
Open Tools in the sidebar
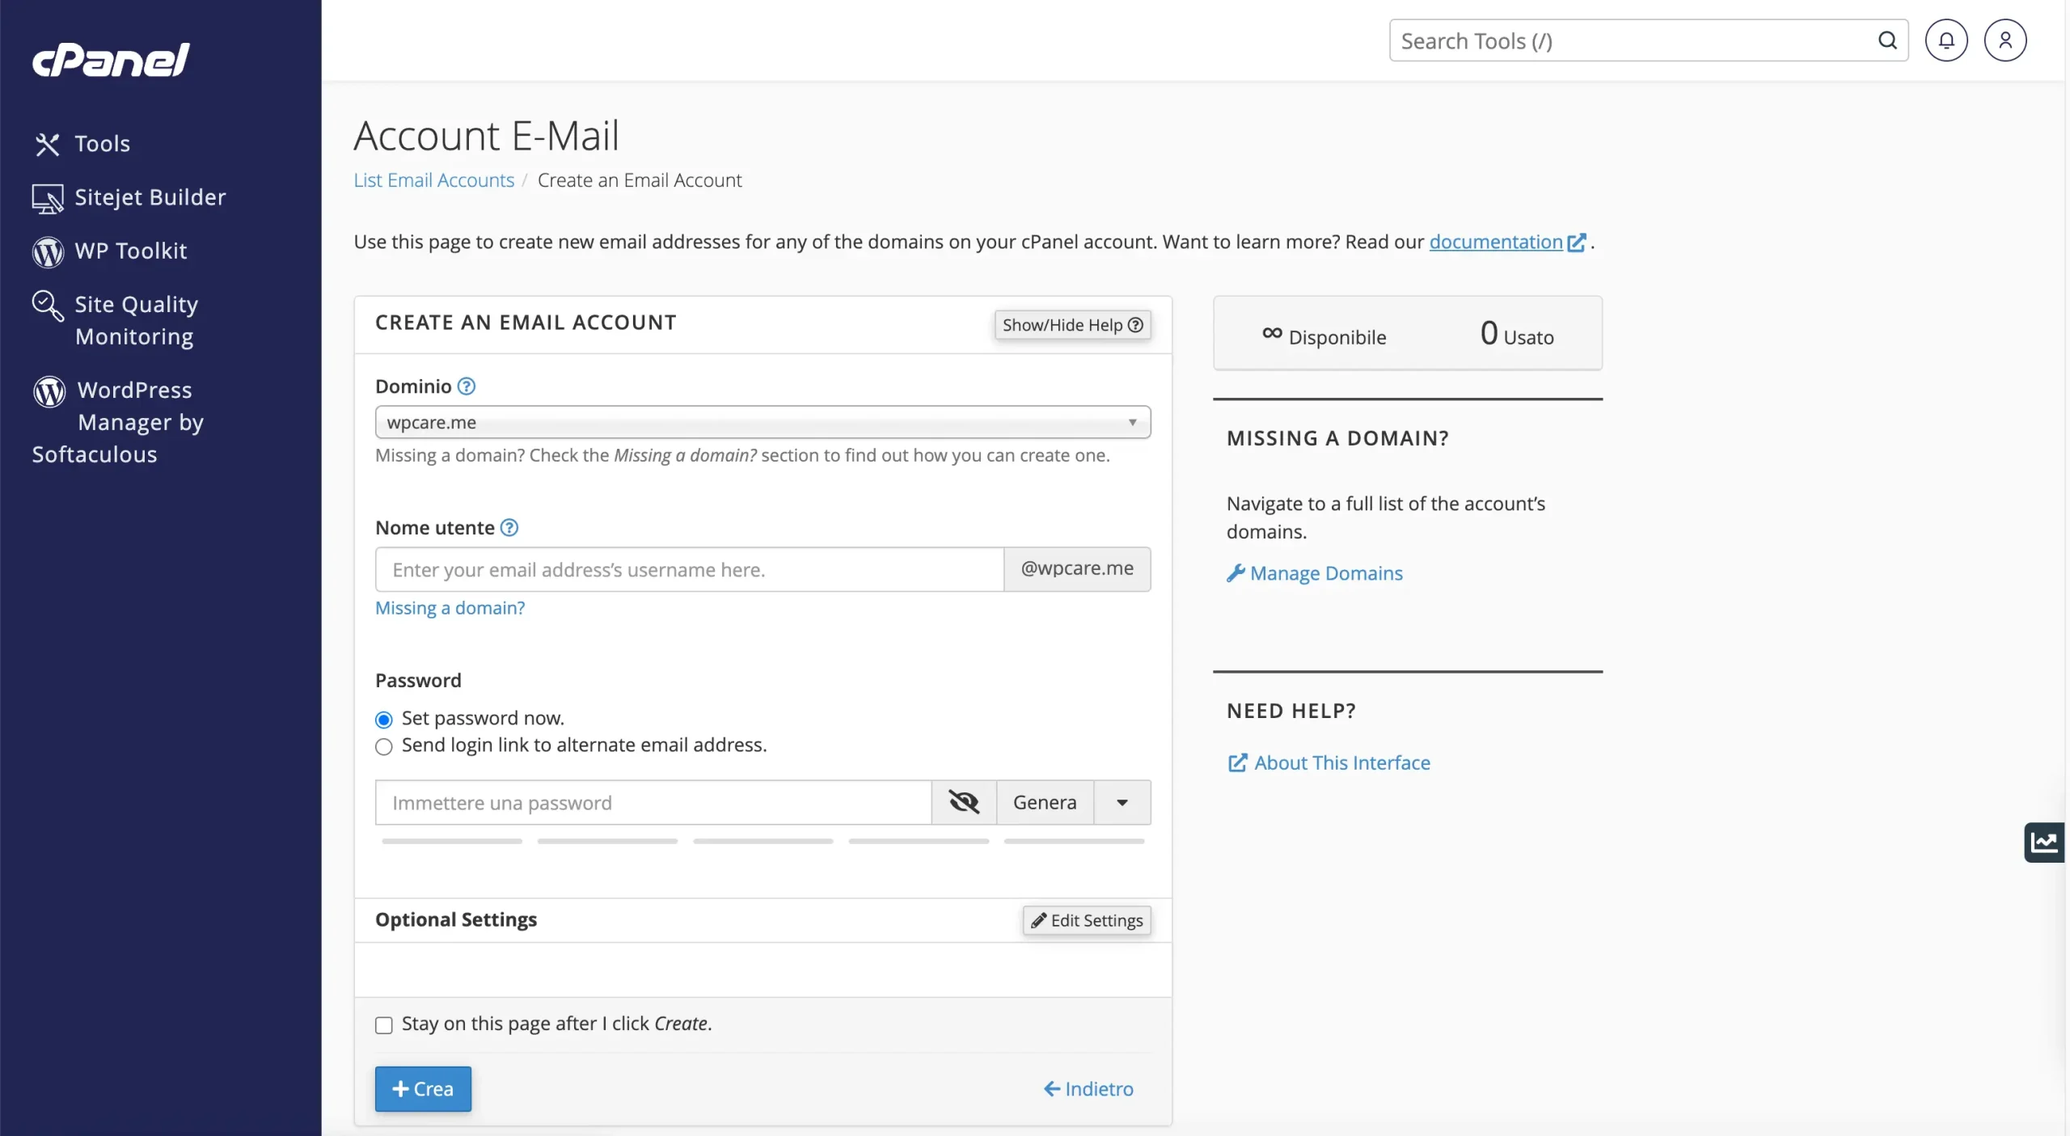tap(102, 144)
